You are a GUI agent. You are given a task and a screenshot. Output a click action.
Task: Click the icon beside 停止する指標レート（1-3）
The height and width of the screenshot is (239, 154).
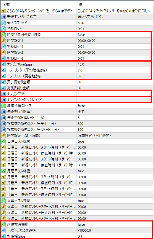[x=4, y=118]
